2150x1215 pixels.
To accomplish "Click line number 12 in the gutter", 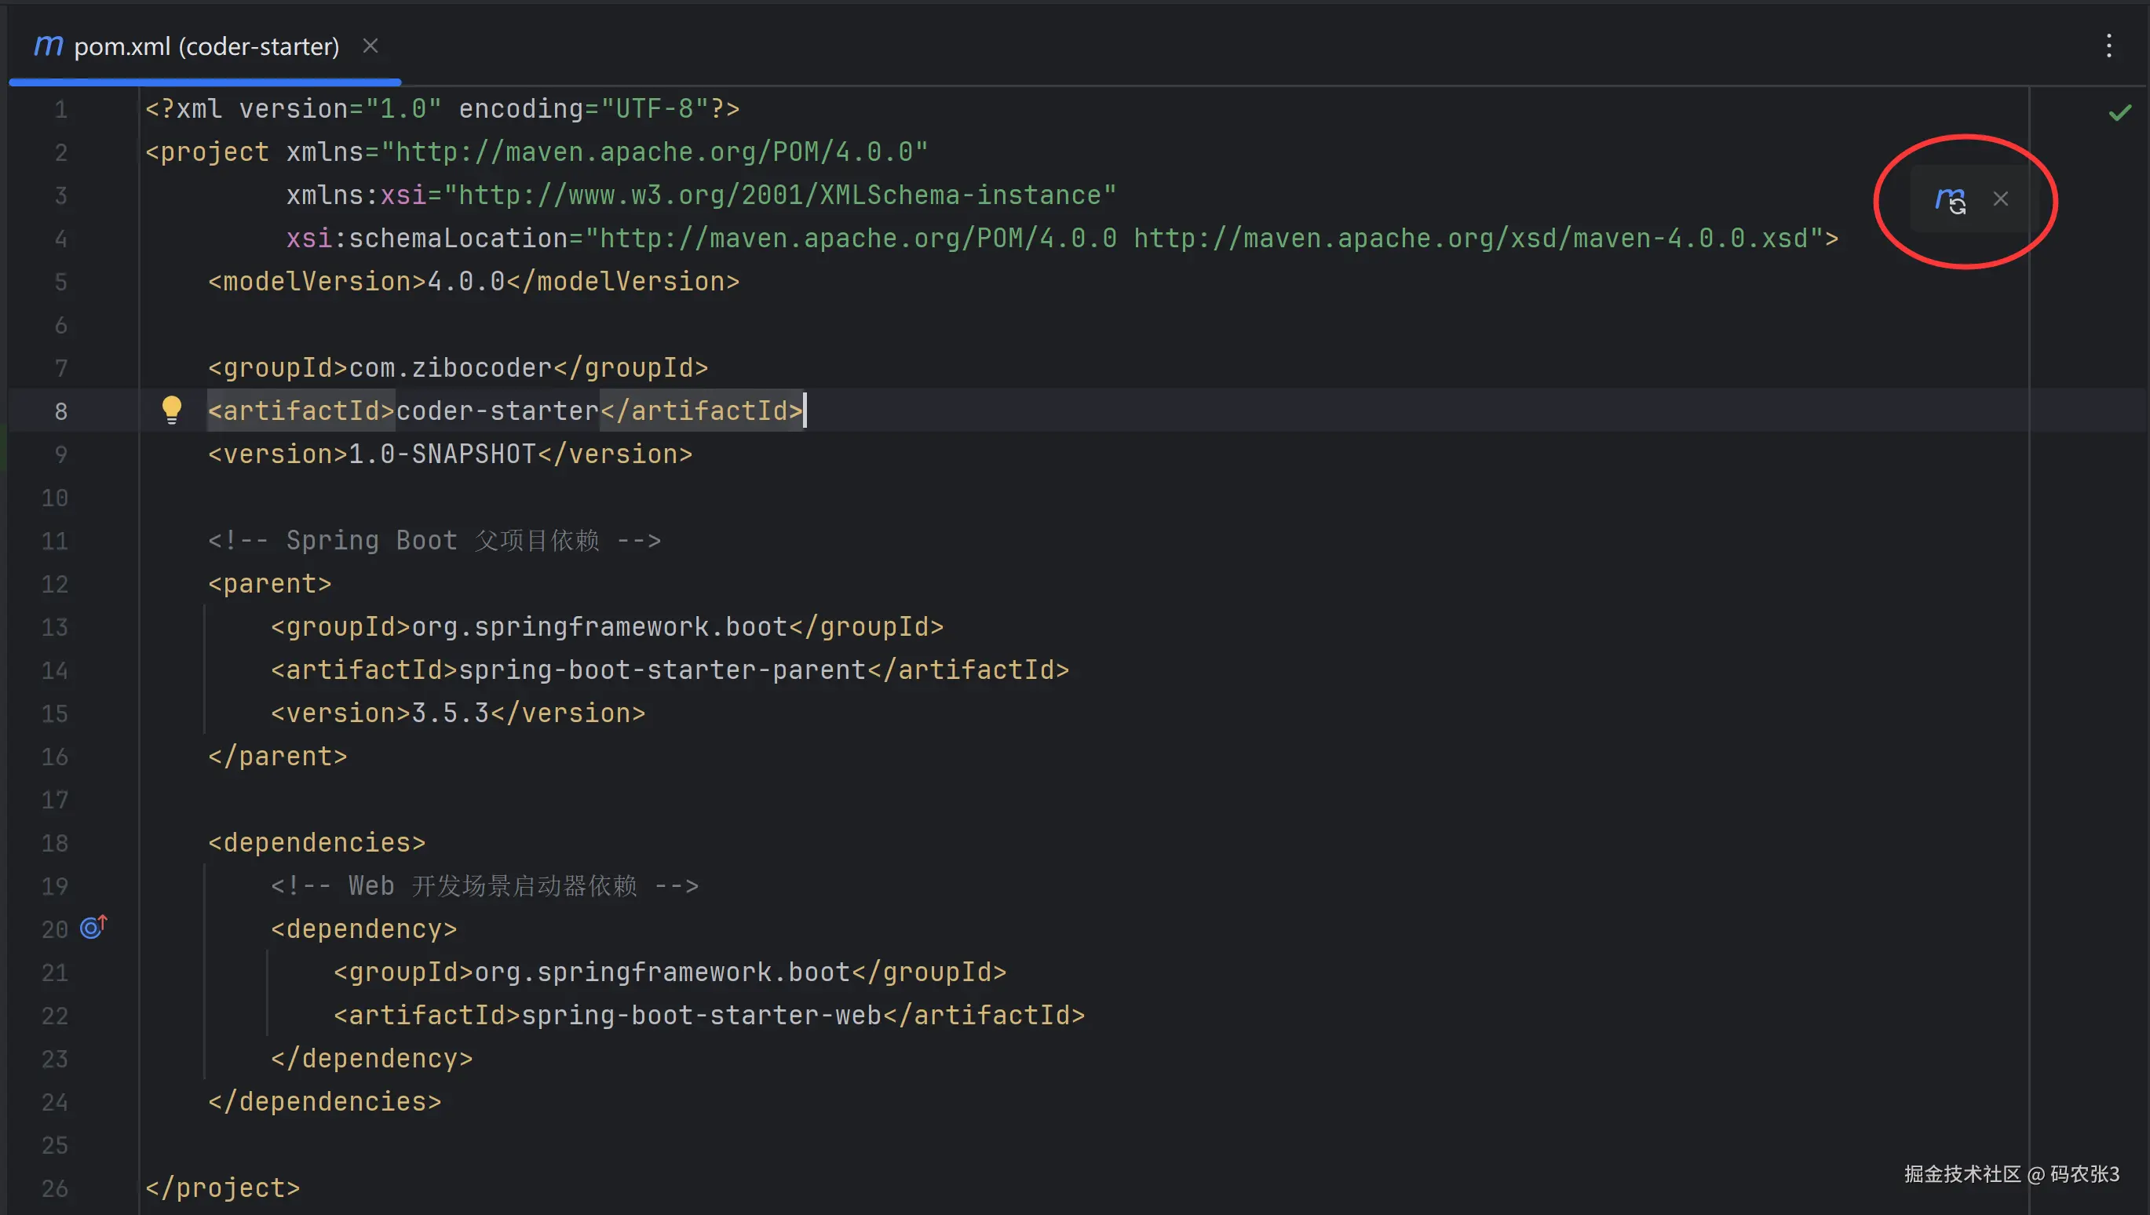I will [55, 584].
